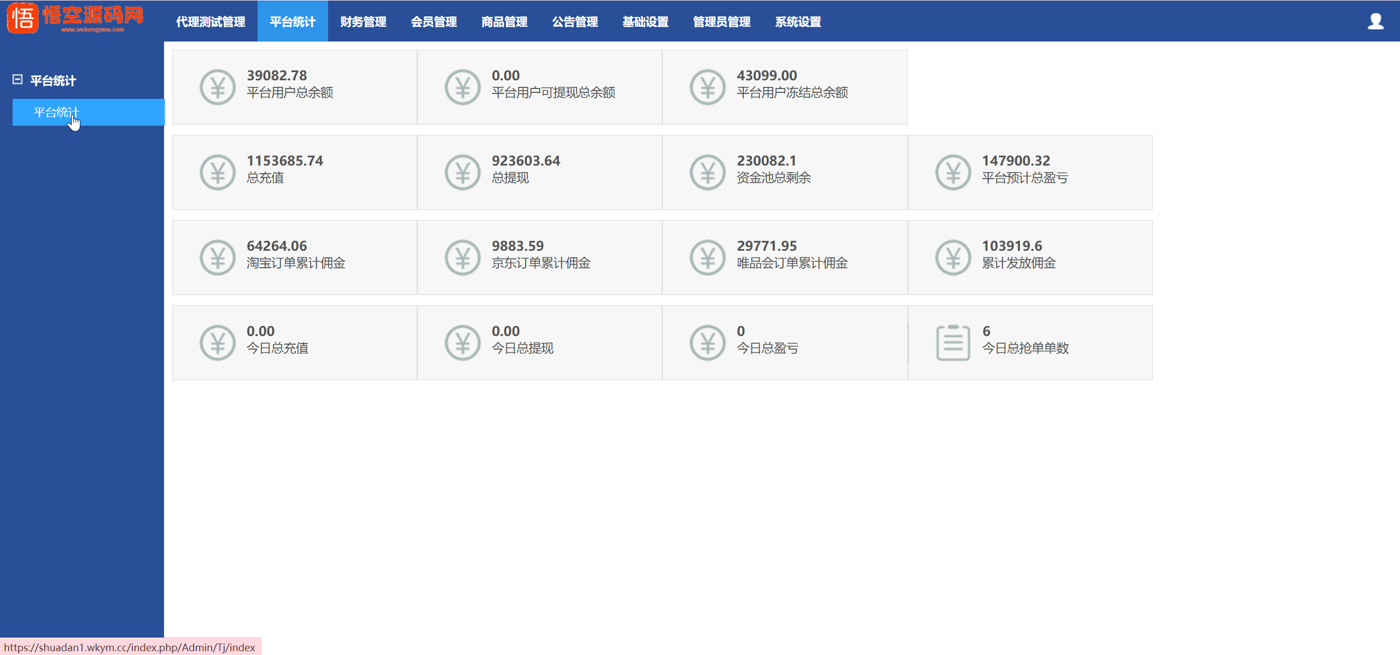
Task: Click the 今日总提现 label
Action: point(522,349)
